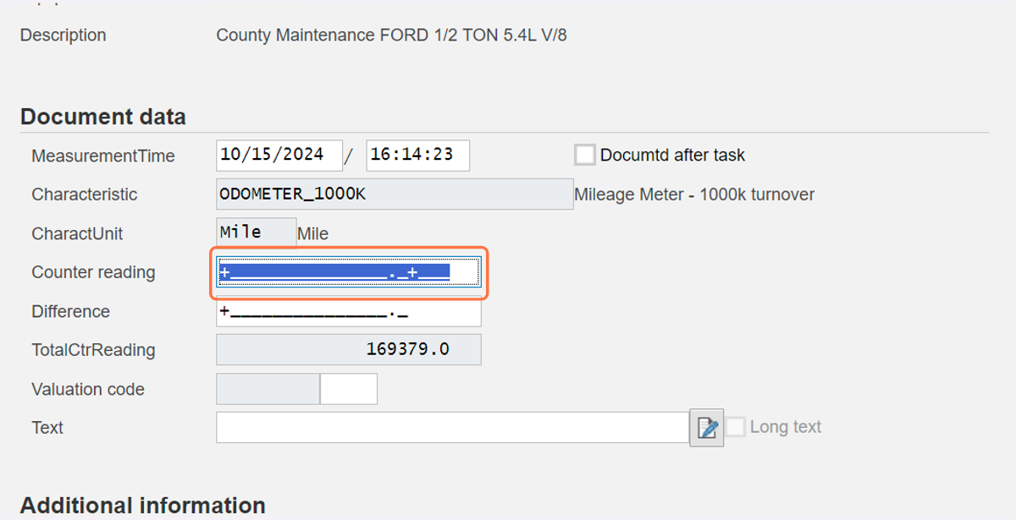The height and width of the screenshot is (520, 1016).
Task: Enable the Documtd after task checkbox
Action: pyautogui.click(x=585, y=155)
